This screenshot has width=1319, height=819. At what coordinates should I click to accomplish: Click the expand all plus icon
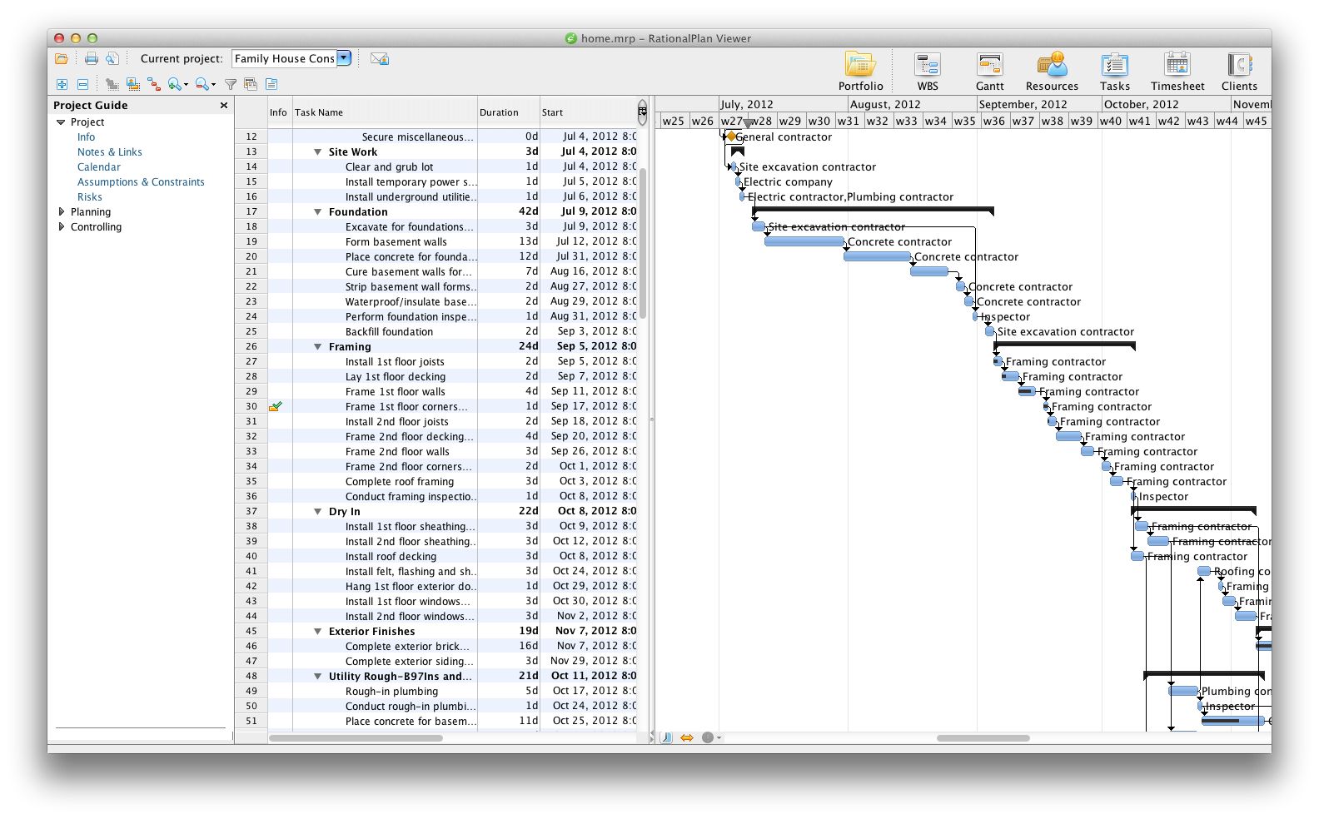tap(62, 84)
